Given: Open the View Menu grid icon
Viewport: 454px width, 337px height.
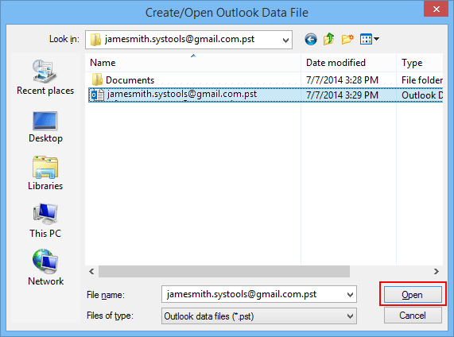Looking at the screenshot, I should (x=369, y=39).
